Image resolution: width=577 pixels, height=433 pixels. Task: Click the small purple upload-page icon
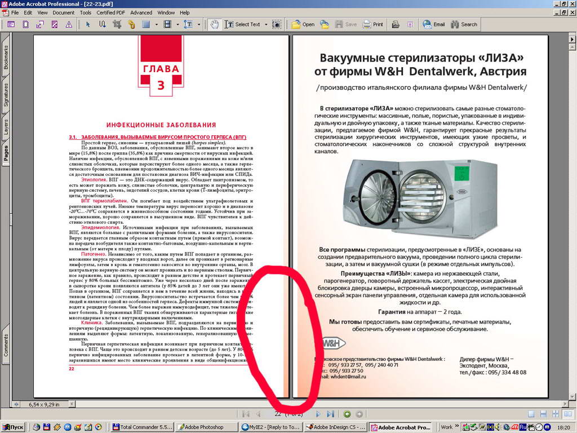coord(410,24)
